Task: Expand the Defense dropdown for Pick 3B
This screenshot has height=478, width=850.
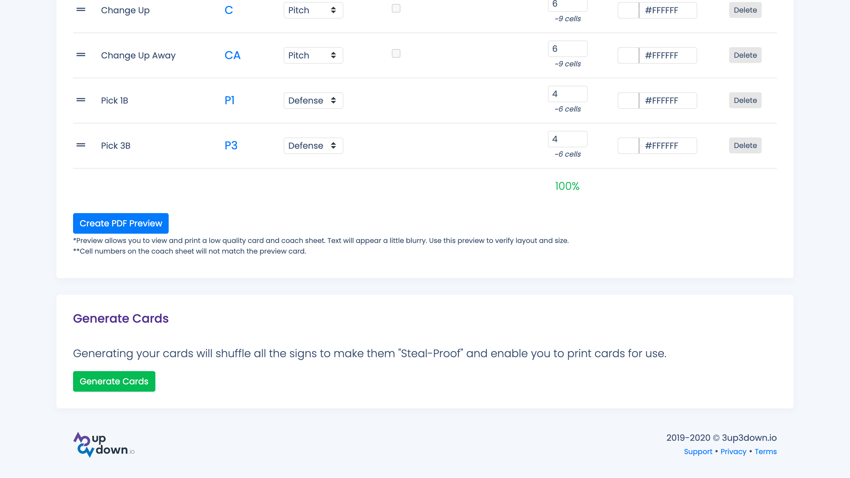Action: pyautogui.click(x=313, y=145)
